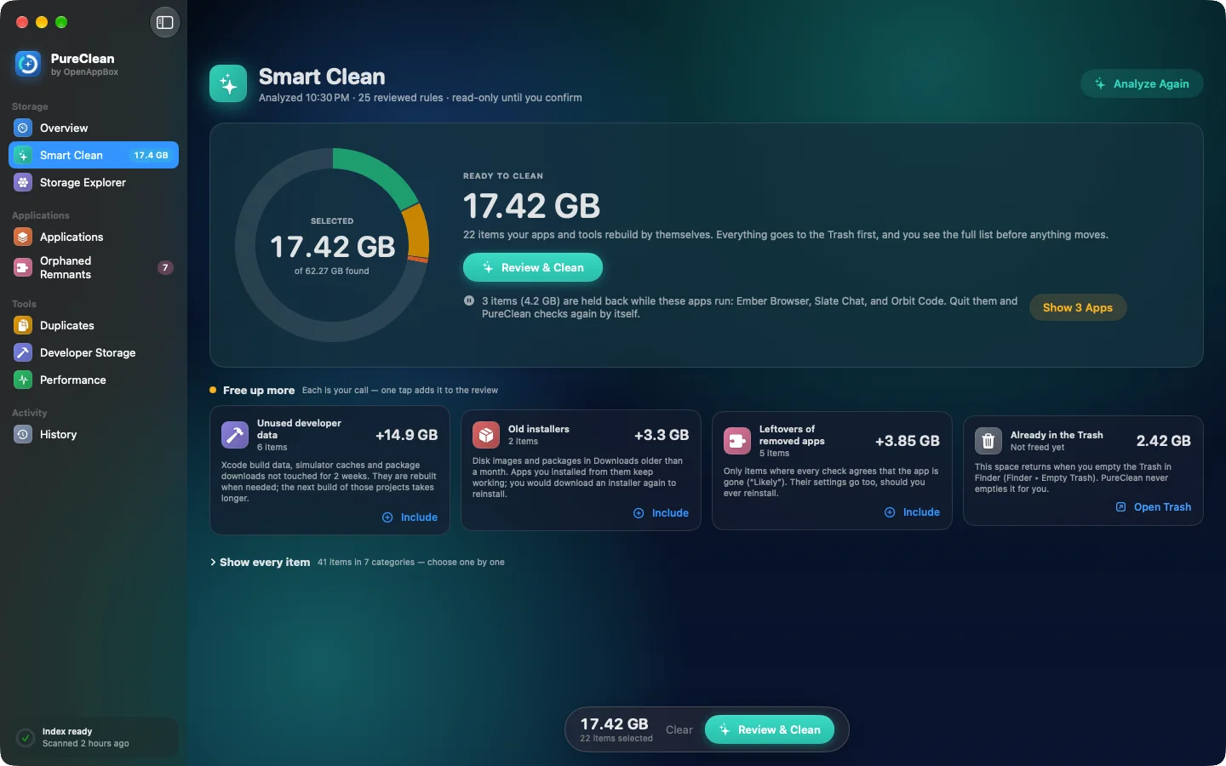The height and width of the screenshot is (766, 1226).
Task: Select Smart Clean in the sidebar
Action: pyautogui.click(x=94, y=155)
